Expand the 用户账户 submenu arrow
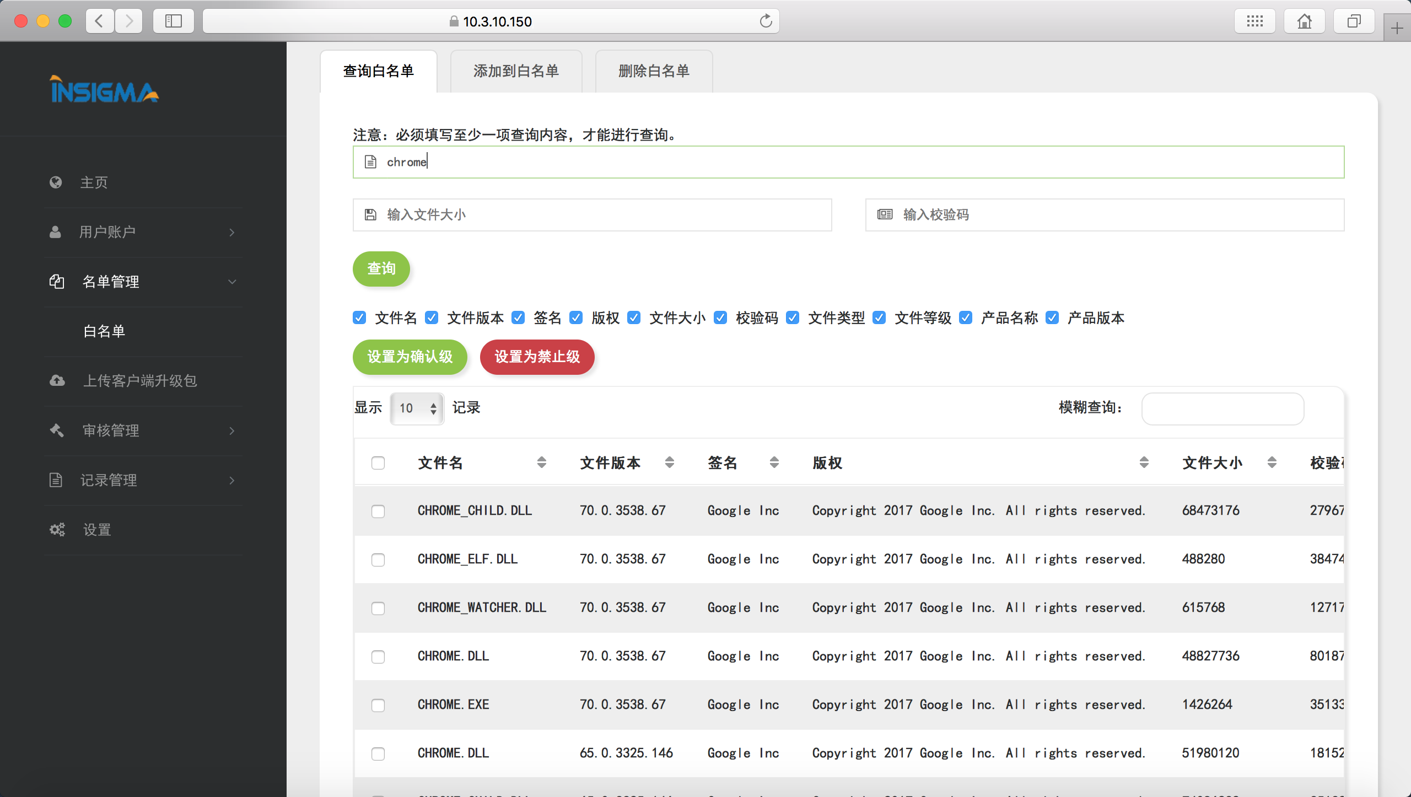The height and width of the screenshot is (797, 1411). click(232, 232)
